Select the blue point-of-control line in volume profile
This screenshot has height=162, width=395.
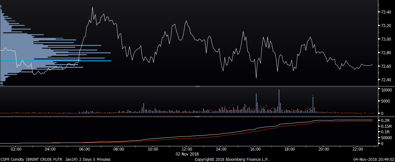(x=56, y=61)
